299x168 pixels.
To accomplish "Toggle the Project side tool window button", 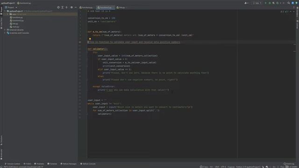I will [1, 11].
